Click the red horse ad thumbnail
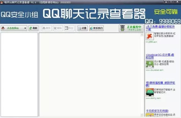 tap(150, 36)
